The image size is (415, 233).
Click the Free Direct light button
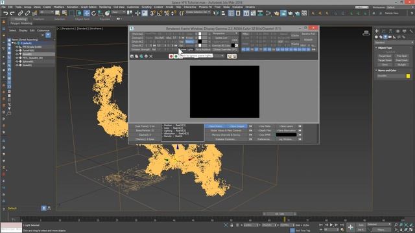[401, 60]
